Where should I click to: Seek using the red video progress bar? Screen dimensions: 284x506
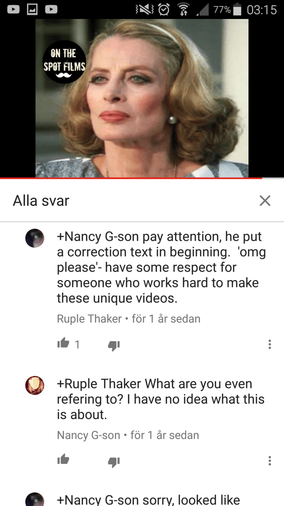point(142,178)
